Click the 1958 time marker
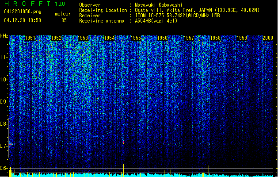278x177 pixels. click(x=215, y=38)
